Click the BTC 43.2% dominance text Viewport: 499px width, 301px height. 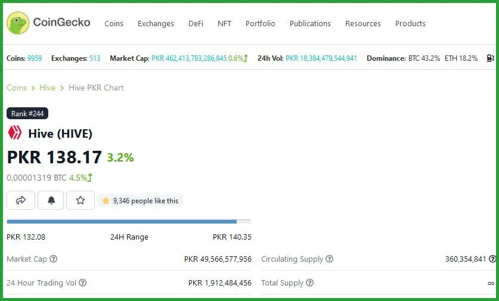coord(424,58)
